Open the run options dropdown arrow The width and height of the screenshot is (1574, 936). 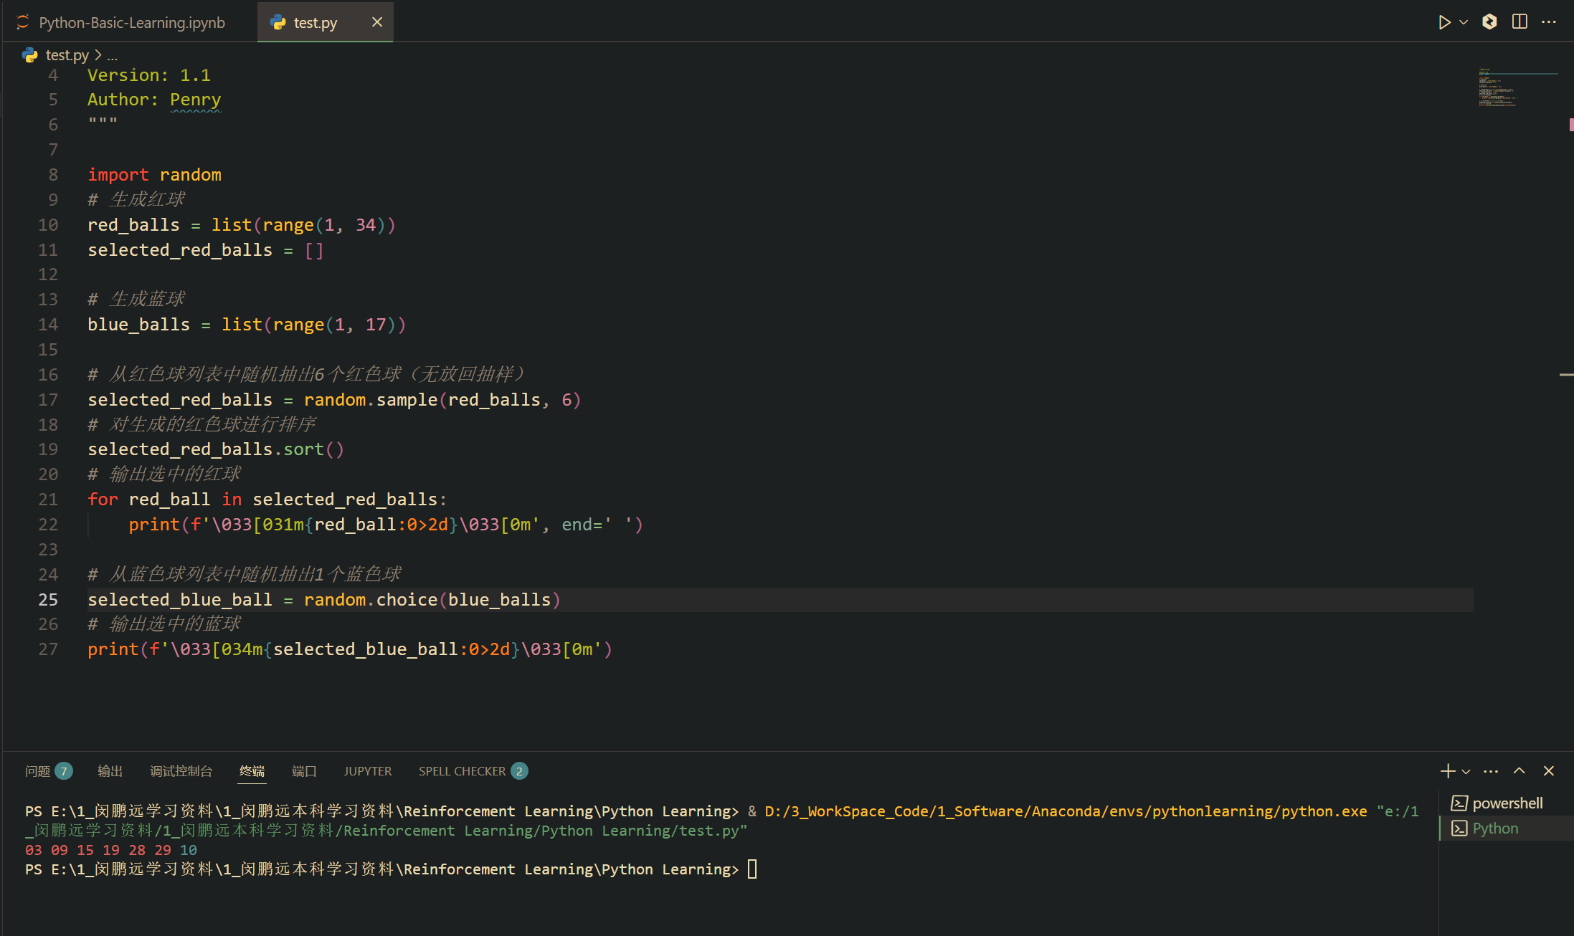[1464, 22]
